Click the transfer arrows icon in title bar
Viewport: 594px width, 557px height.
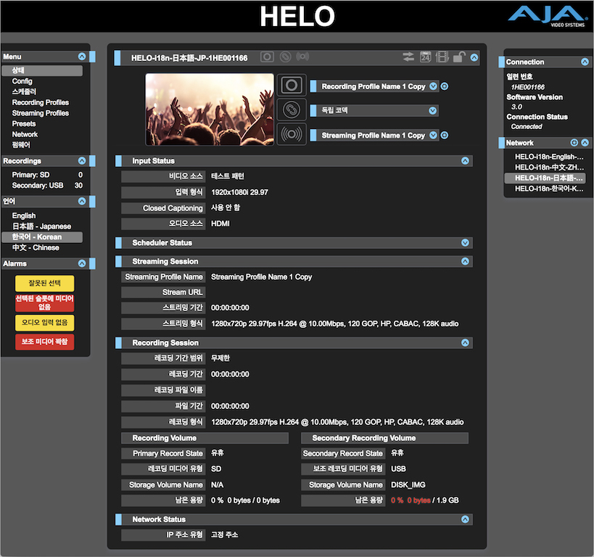click(408, 57)
